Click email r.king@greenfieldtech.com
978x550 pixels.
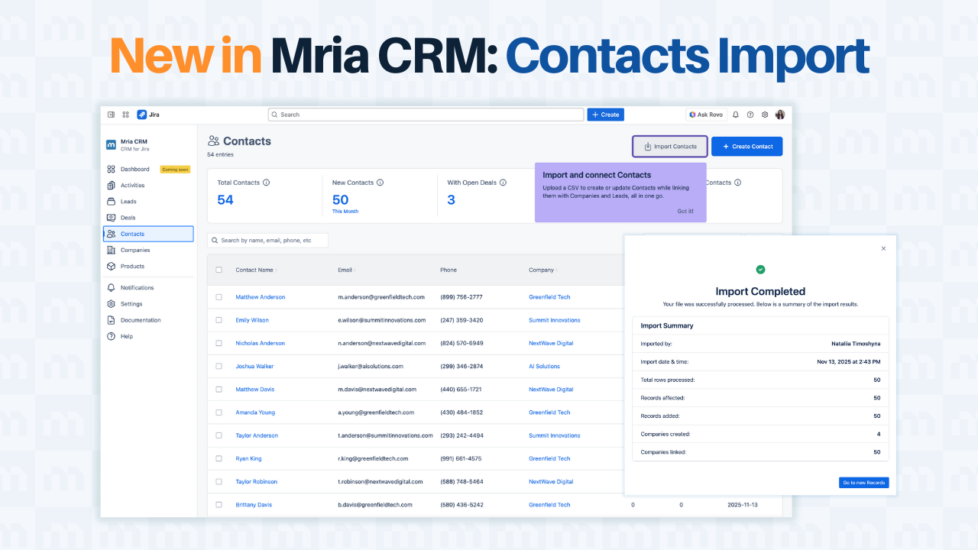[x=373, y=459]
